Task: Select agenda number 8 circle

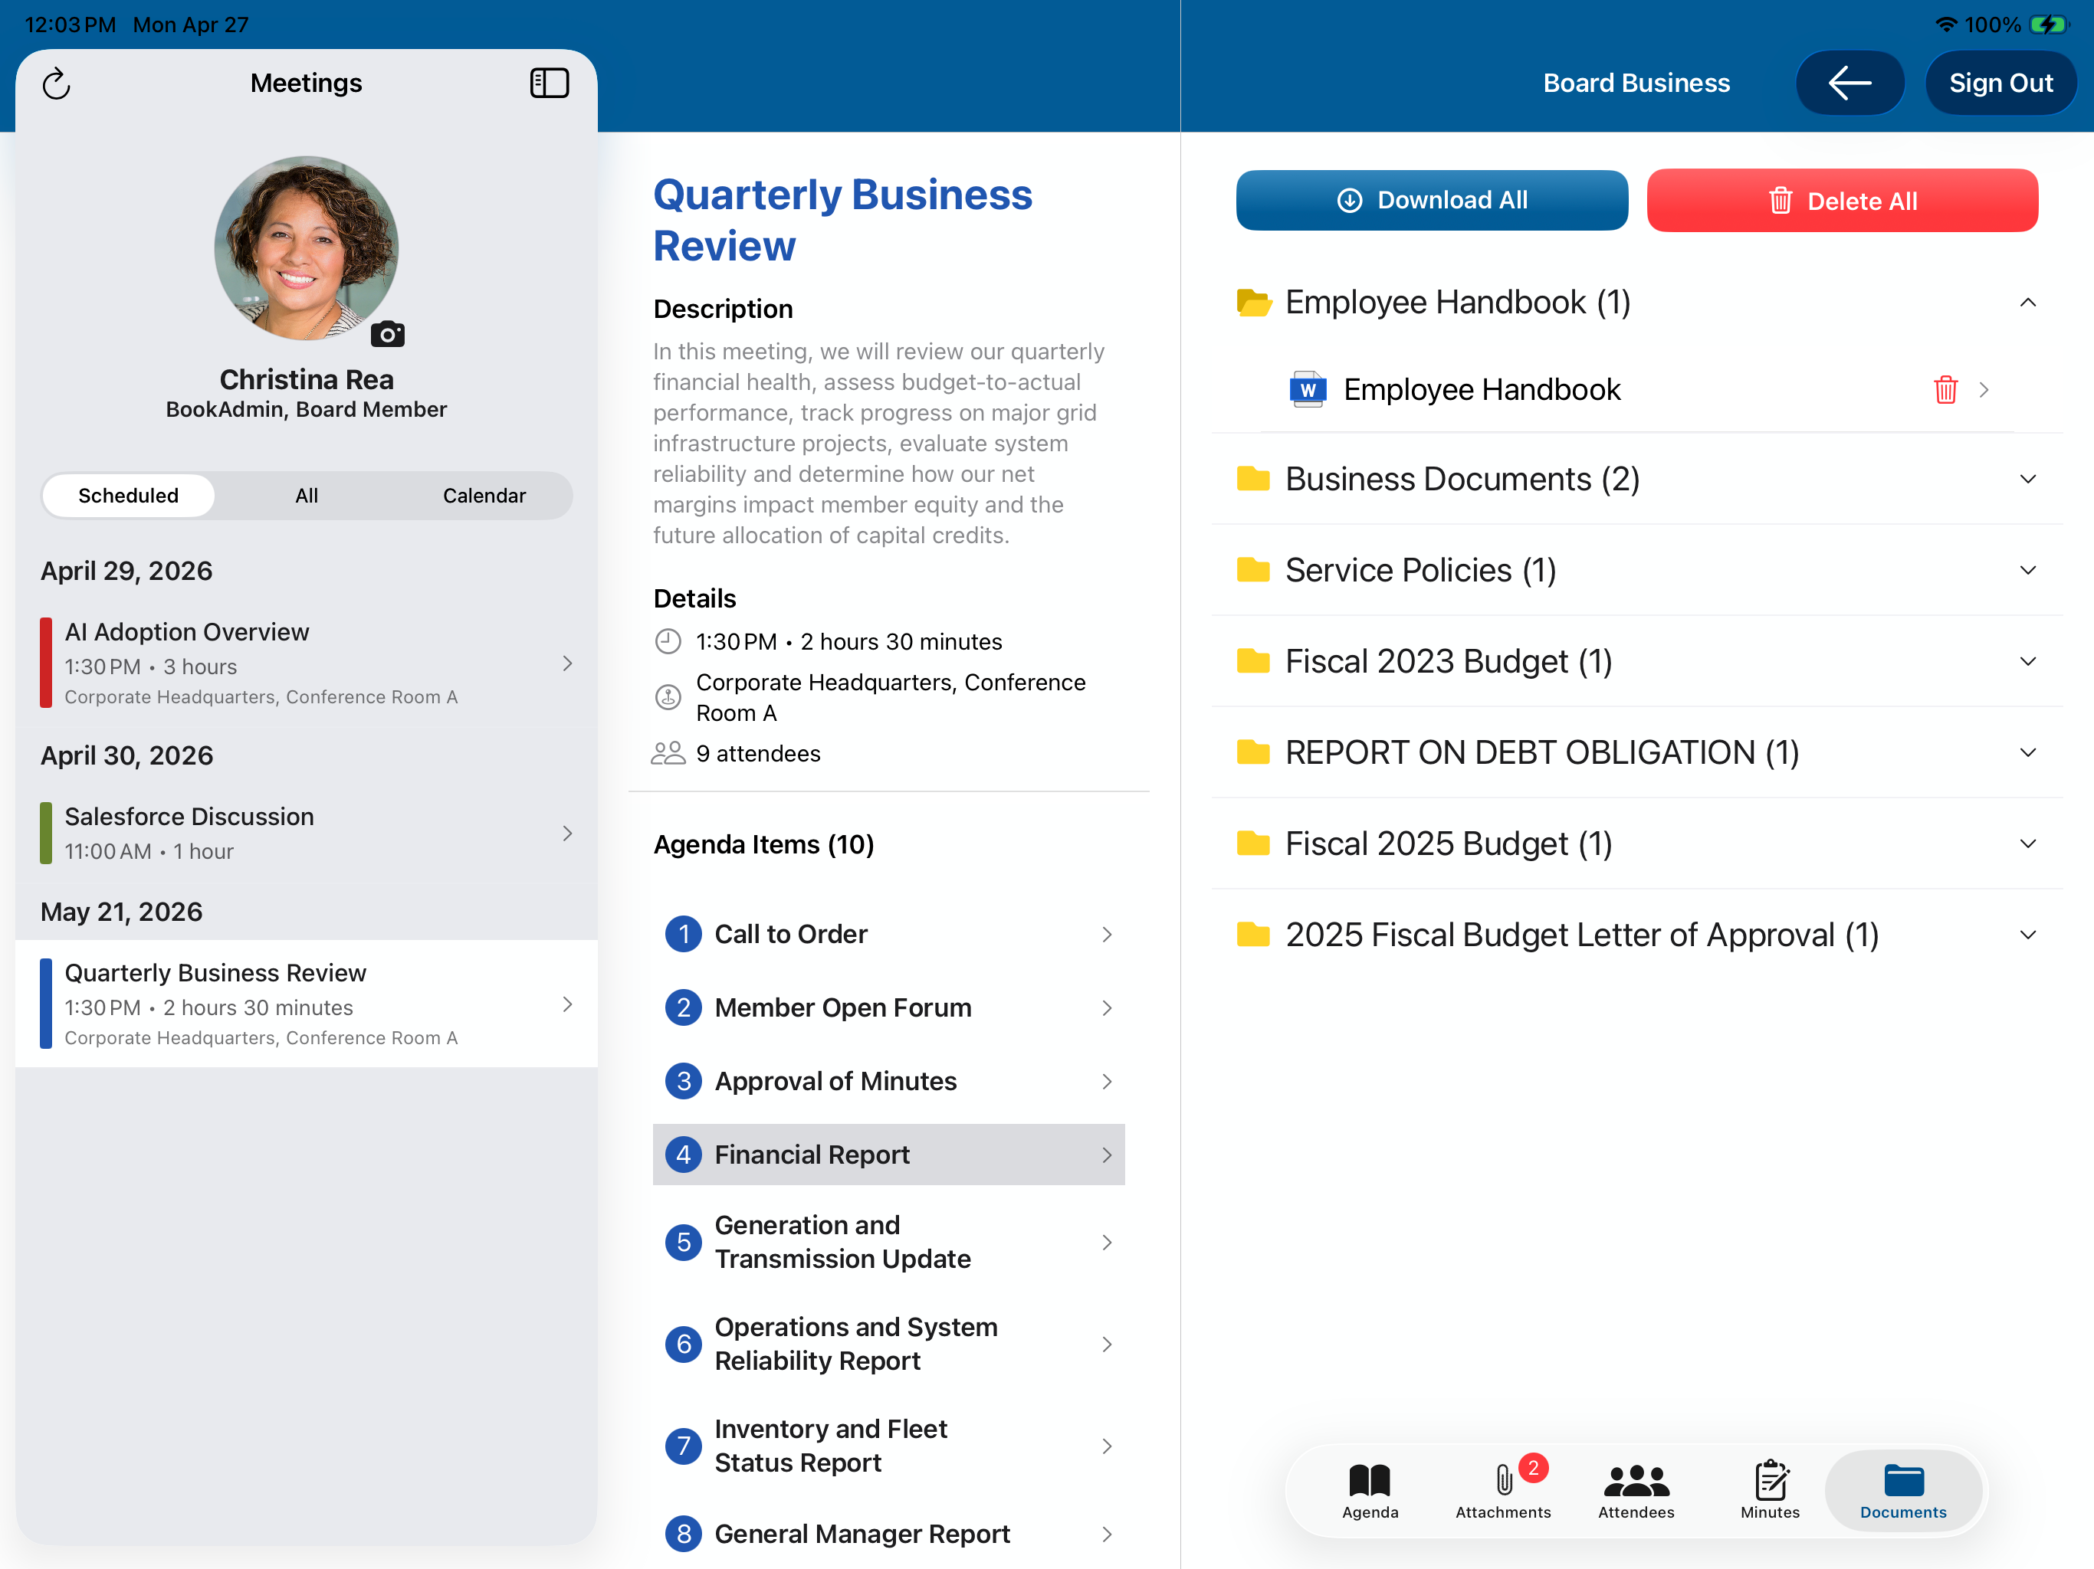Action: pyautogui.click(x=684, y=1533)
